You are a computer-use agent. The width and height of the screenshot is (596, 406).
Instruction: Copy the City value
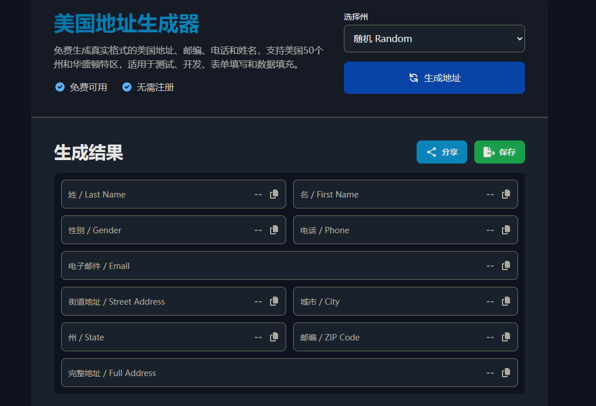[506, 301]
